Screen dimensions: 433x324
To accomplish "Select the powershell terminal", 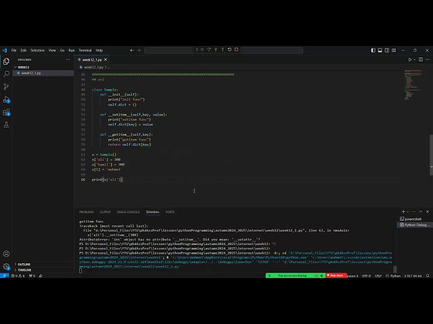I will point(413,219).
